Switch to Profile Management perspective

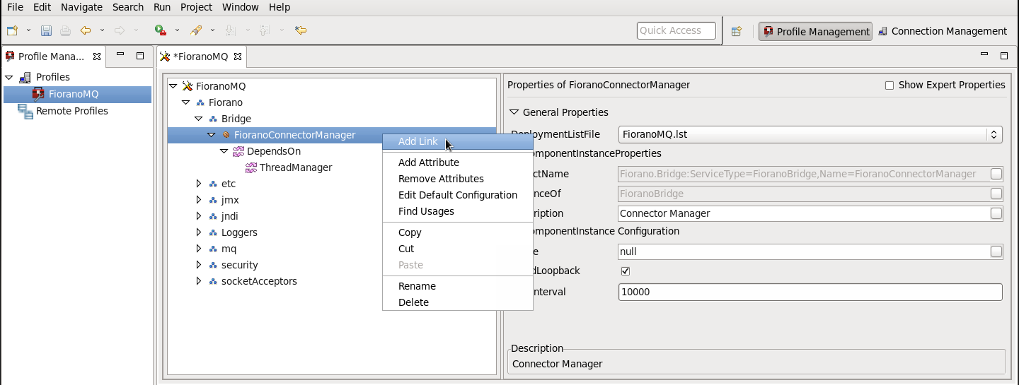pyautogui.click(x=815, y=31)
